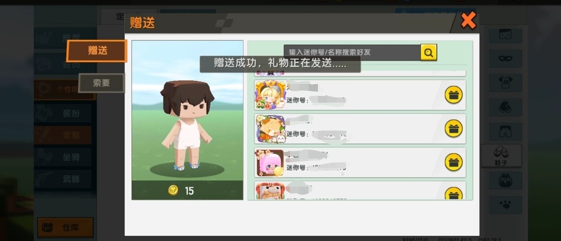Open the 仓库 warehouse button
The height and width of the screenshot is (241, 561).
click(x=65, y=228)
